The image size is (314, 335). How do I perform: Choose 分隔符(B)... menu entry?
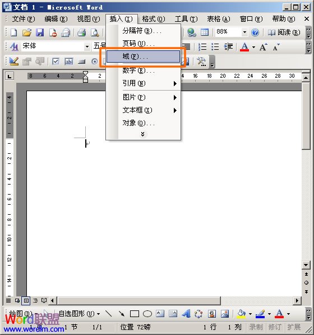tap(144, 31)
